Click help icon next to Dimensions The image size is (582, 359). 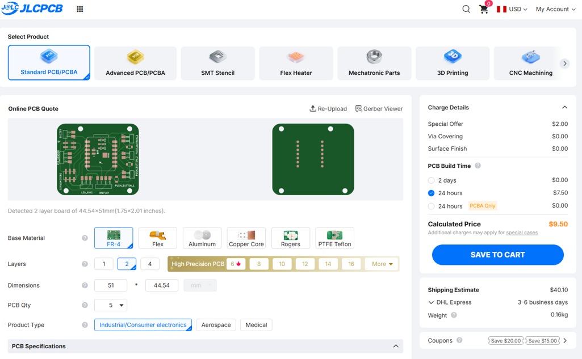click(85, 285)
